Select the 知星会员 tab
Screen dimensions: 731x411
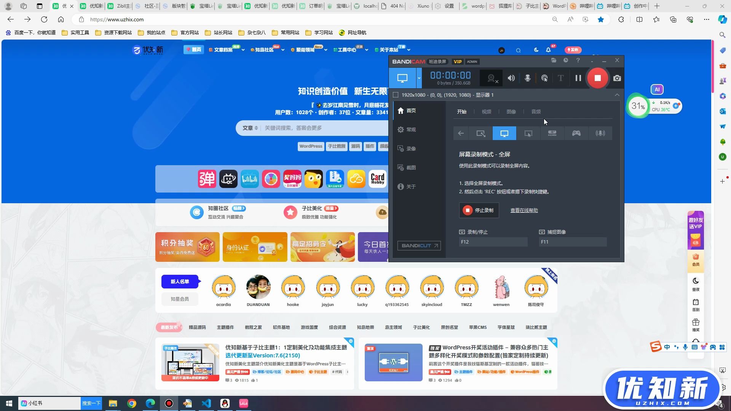point(180,299)
